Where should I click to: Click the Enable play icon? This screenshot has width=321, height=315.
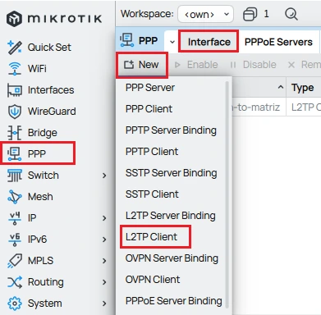tap(177, 65)
